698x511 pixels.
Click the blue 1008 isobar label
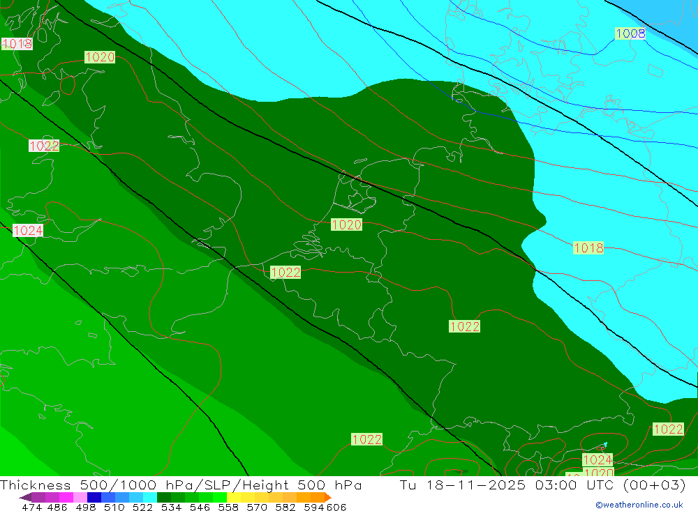[630, 33]
